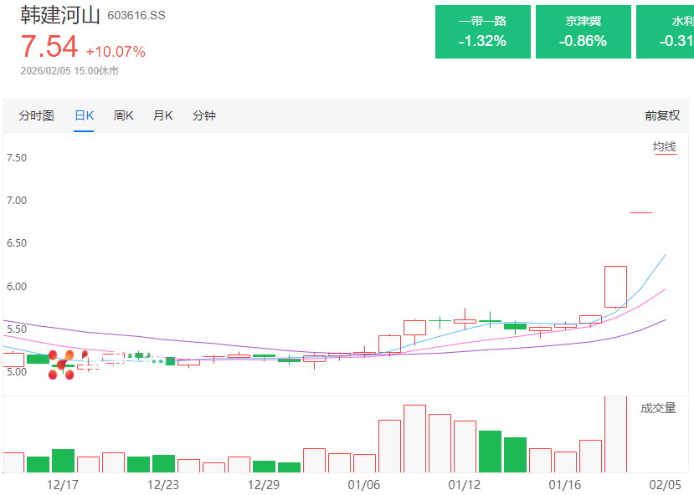Screen dimensions: 694x495
Task: Toggle the 均线 moving average indicator
Action: coord(664,147)
